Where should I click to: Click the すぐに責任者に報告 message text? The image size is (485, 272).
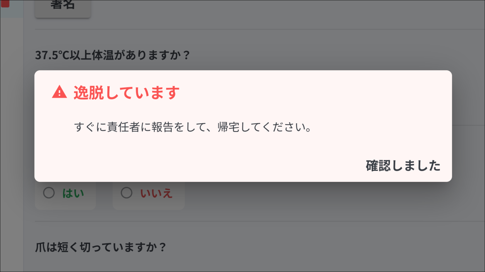(193, 127)
